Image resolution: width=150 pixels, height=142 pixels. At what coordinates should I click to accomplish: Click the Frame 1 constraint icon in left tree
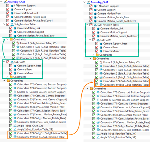click(x=18, y=43)
